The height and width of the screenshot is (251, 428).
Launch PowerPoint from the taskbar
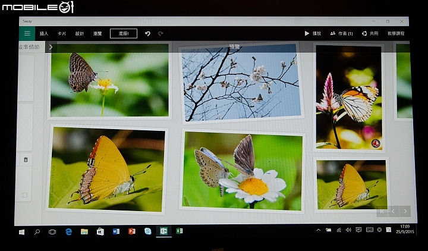132,231
